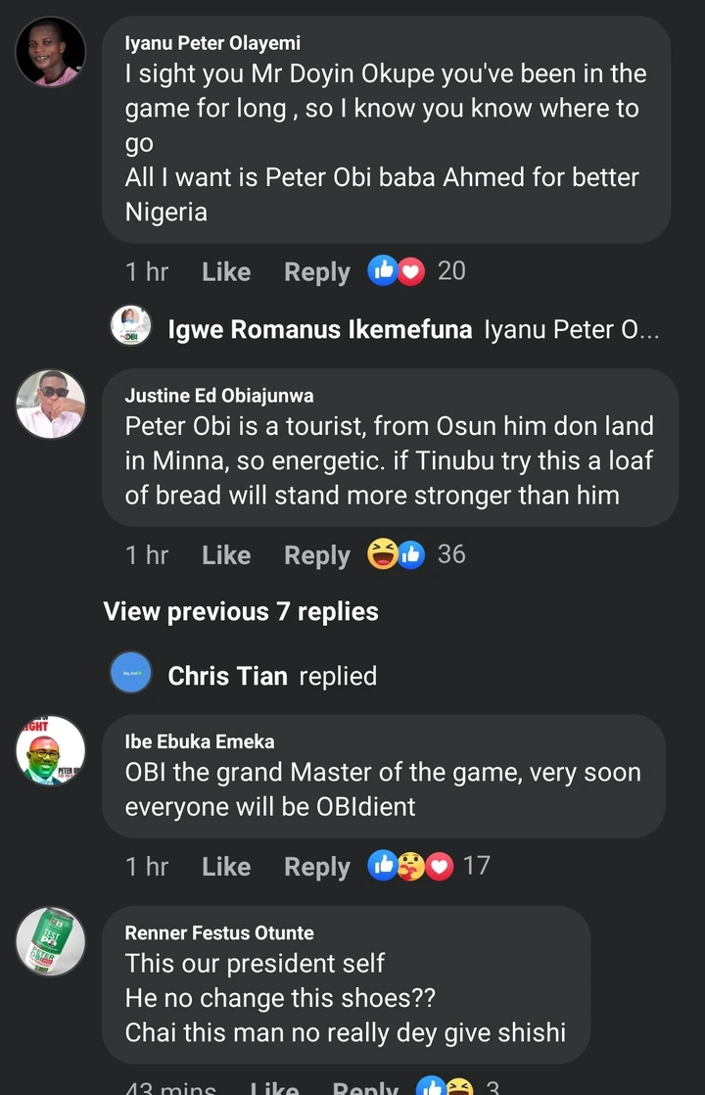This screenshot has width=705, height=1095.
Task: Open Ibe Ebuka Emeka's name link
Action: (200, 741)
